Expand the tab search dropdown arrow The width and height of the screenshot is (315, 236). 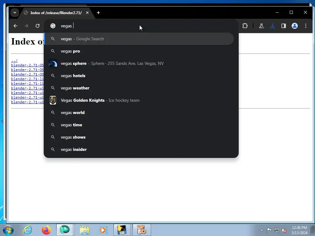coord(15,13)
